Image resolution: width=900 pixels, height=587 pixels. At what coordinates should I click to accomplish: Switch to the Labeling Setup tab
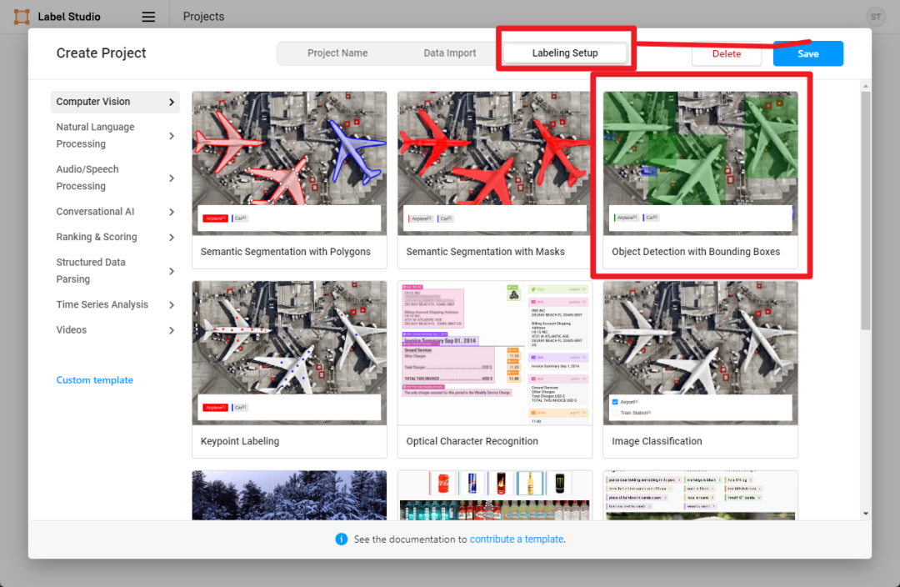click(565, 53)
